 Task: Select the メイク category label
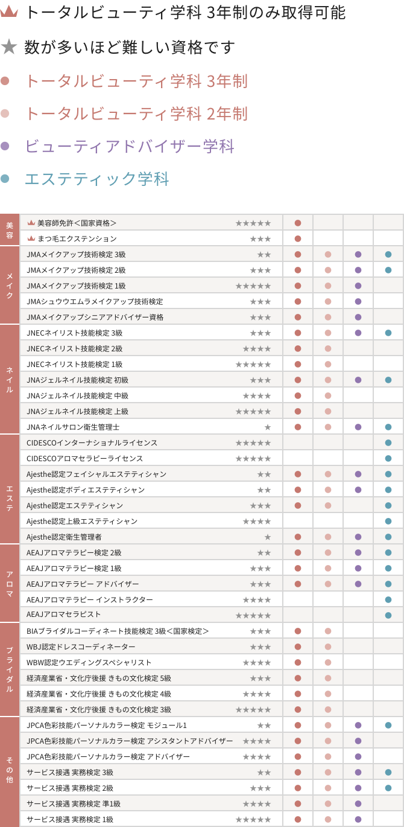tap(10, 285)
